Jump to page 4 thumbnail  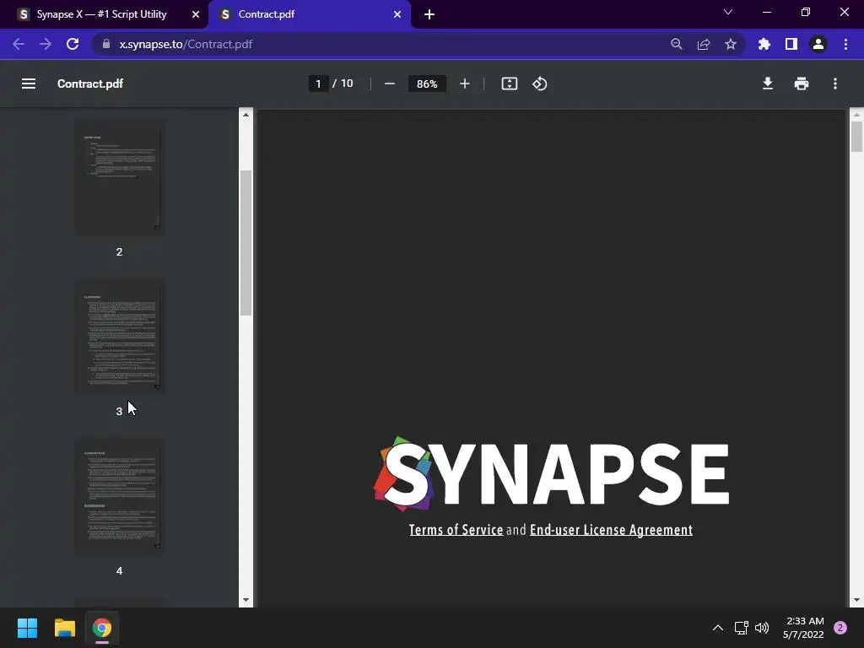120,496
